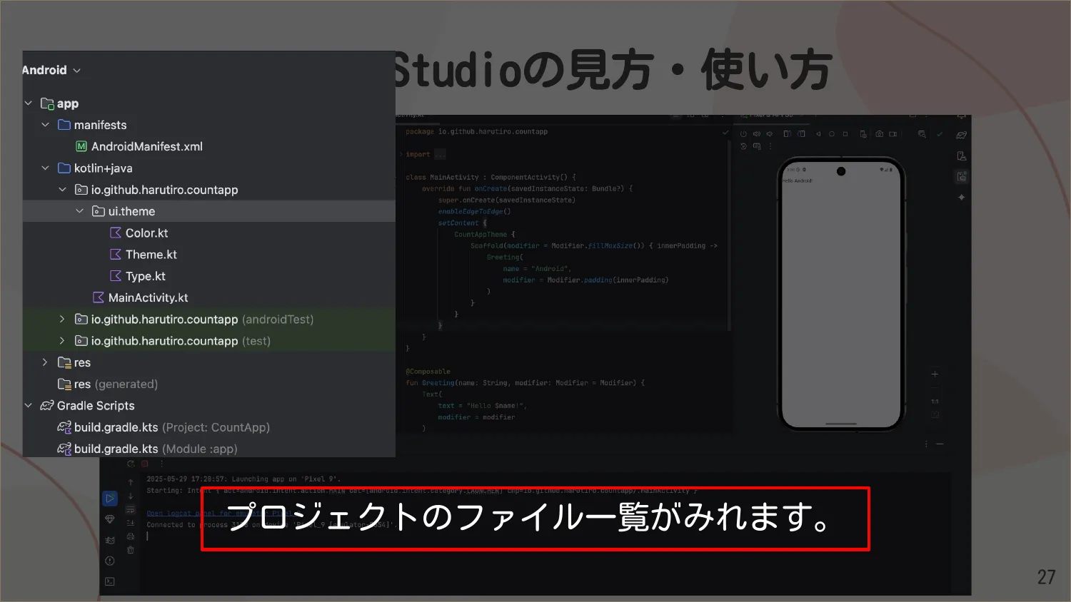Zoom in the emulator with plus button

935,374
